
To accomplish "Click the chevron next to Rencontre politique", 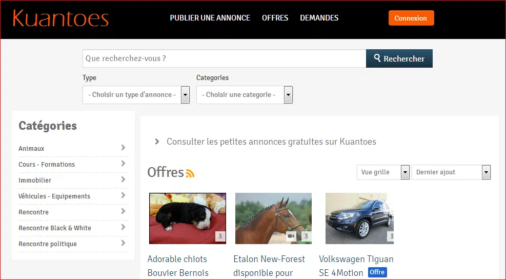I will (x=123, y=243).
